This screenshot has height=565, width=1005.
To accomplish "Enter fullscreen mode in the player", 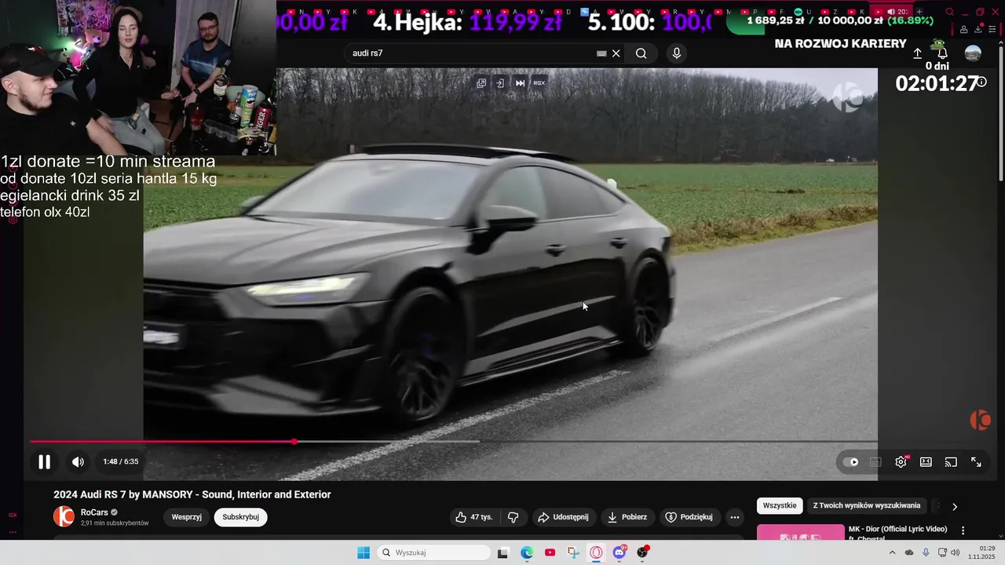I will 976,462.
